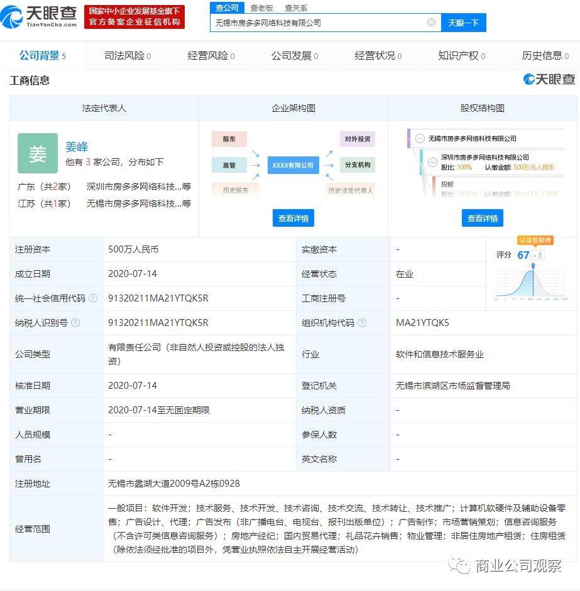Click the 工商信息 section heading
580x591 pixels.
pyautogui.click(x=30, y=80)
